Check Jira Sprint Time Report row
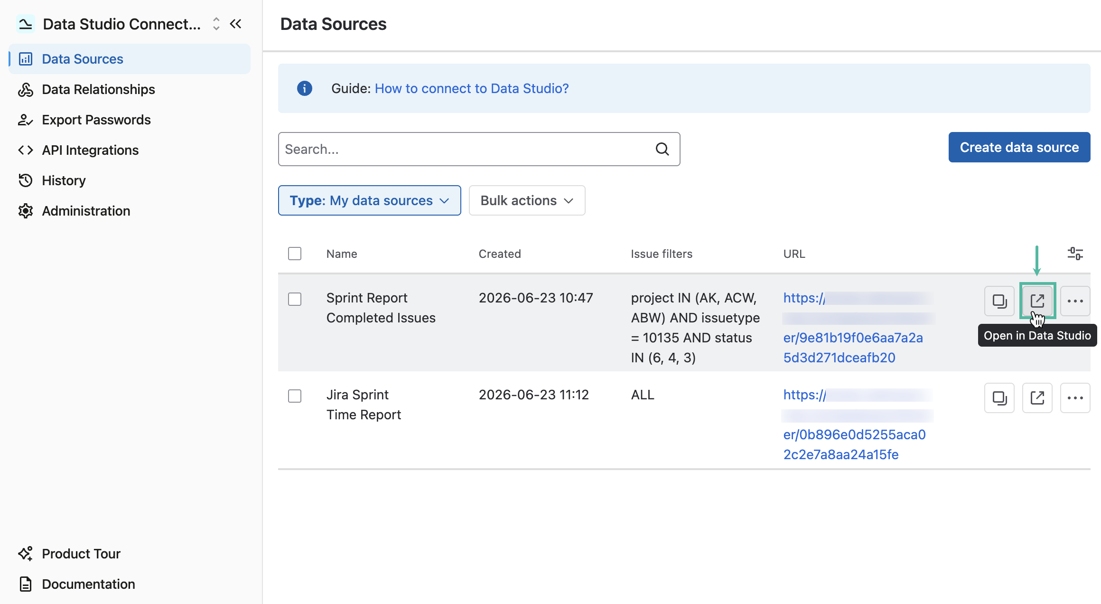1101x604 pixels. click(x=295, y=396)
